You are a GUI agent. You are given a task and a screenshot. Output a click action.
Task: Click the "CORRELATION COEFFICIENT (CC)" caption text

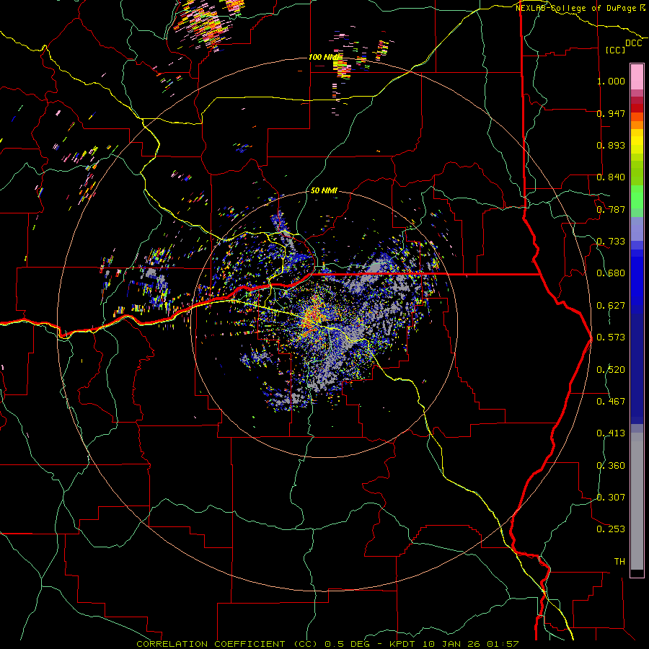(227, 644)
